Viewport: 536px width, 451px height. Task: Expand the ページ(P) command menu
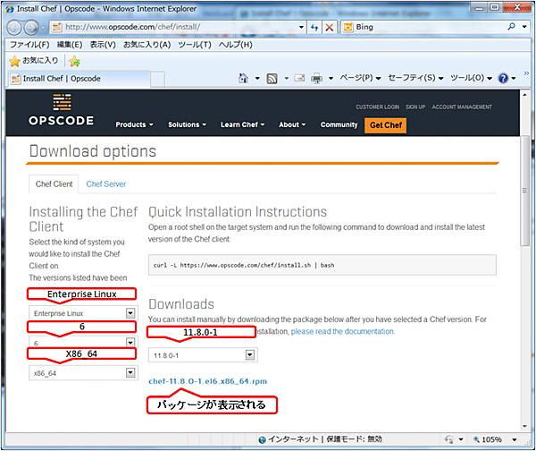pos(360,78)
